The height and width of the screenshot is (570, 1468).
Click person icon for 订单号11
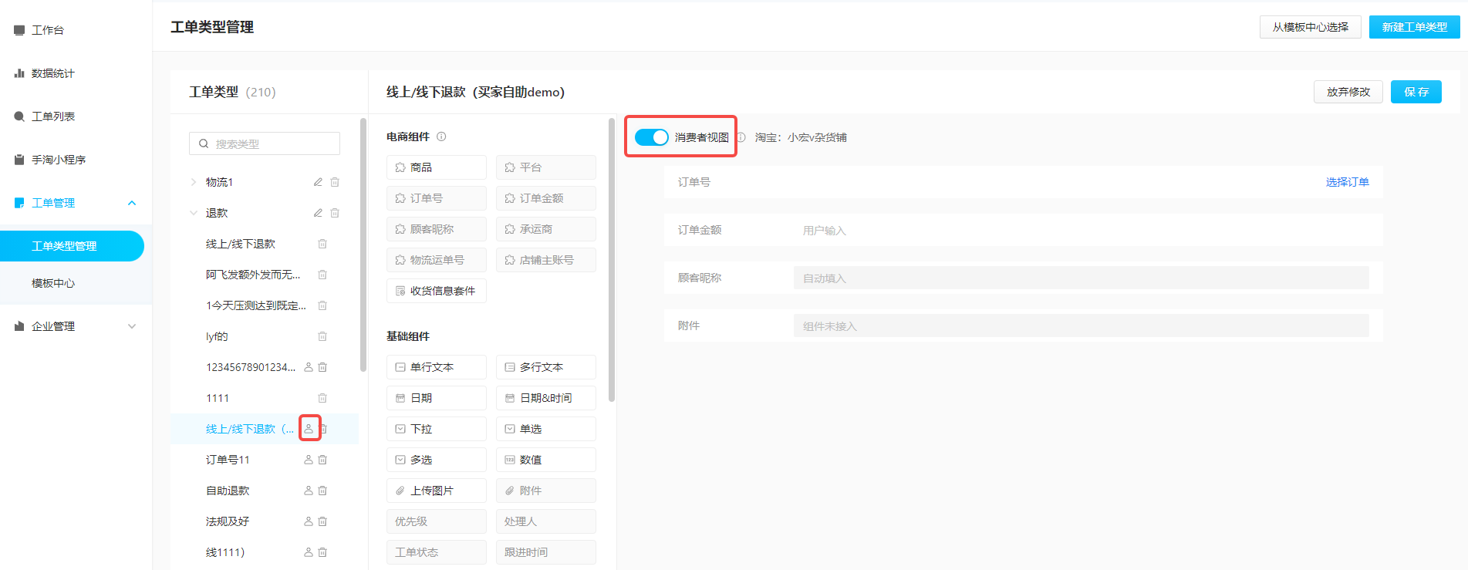coord(309,460)
